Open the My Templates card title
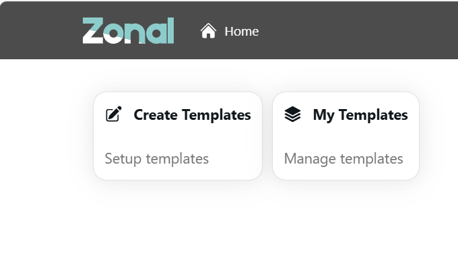Screen dimensions: 458x270 (x=360, y=115)
